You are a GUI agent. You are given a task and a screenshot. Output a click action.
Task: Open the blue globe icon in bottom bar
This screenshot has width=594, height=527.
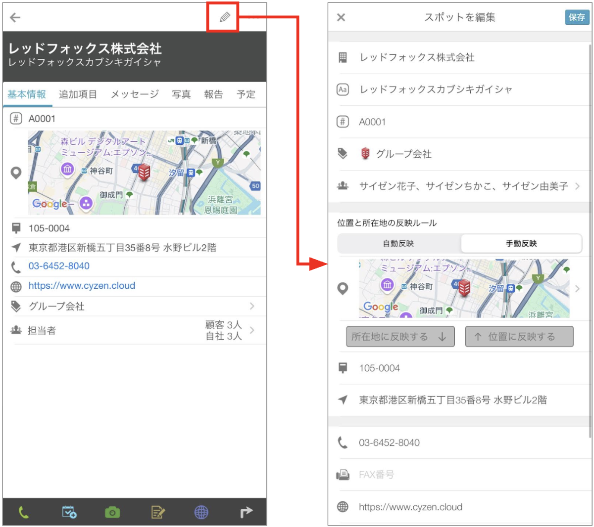(201, 513)
